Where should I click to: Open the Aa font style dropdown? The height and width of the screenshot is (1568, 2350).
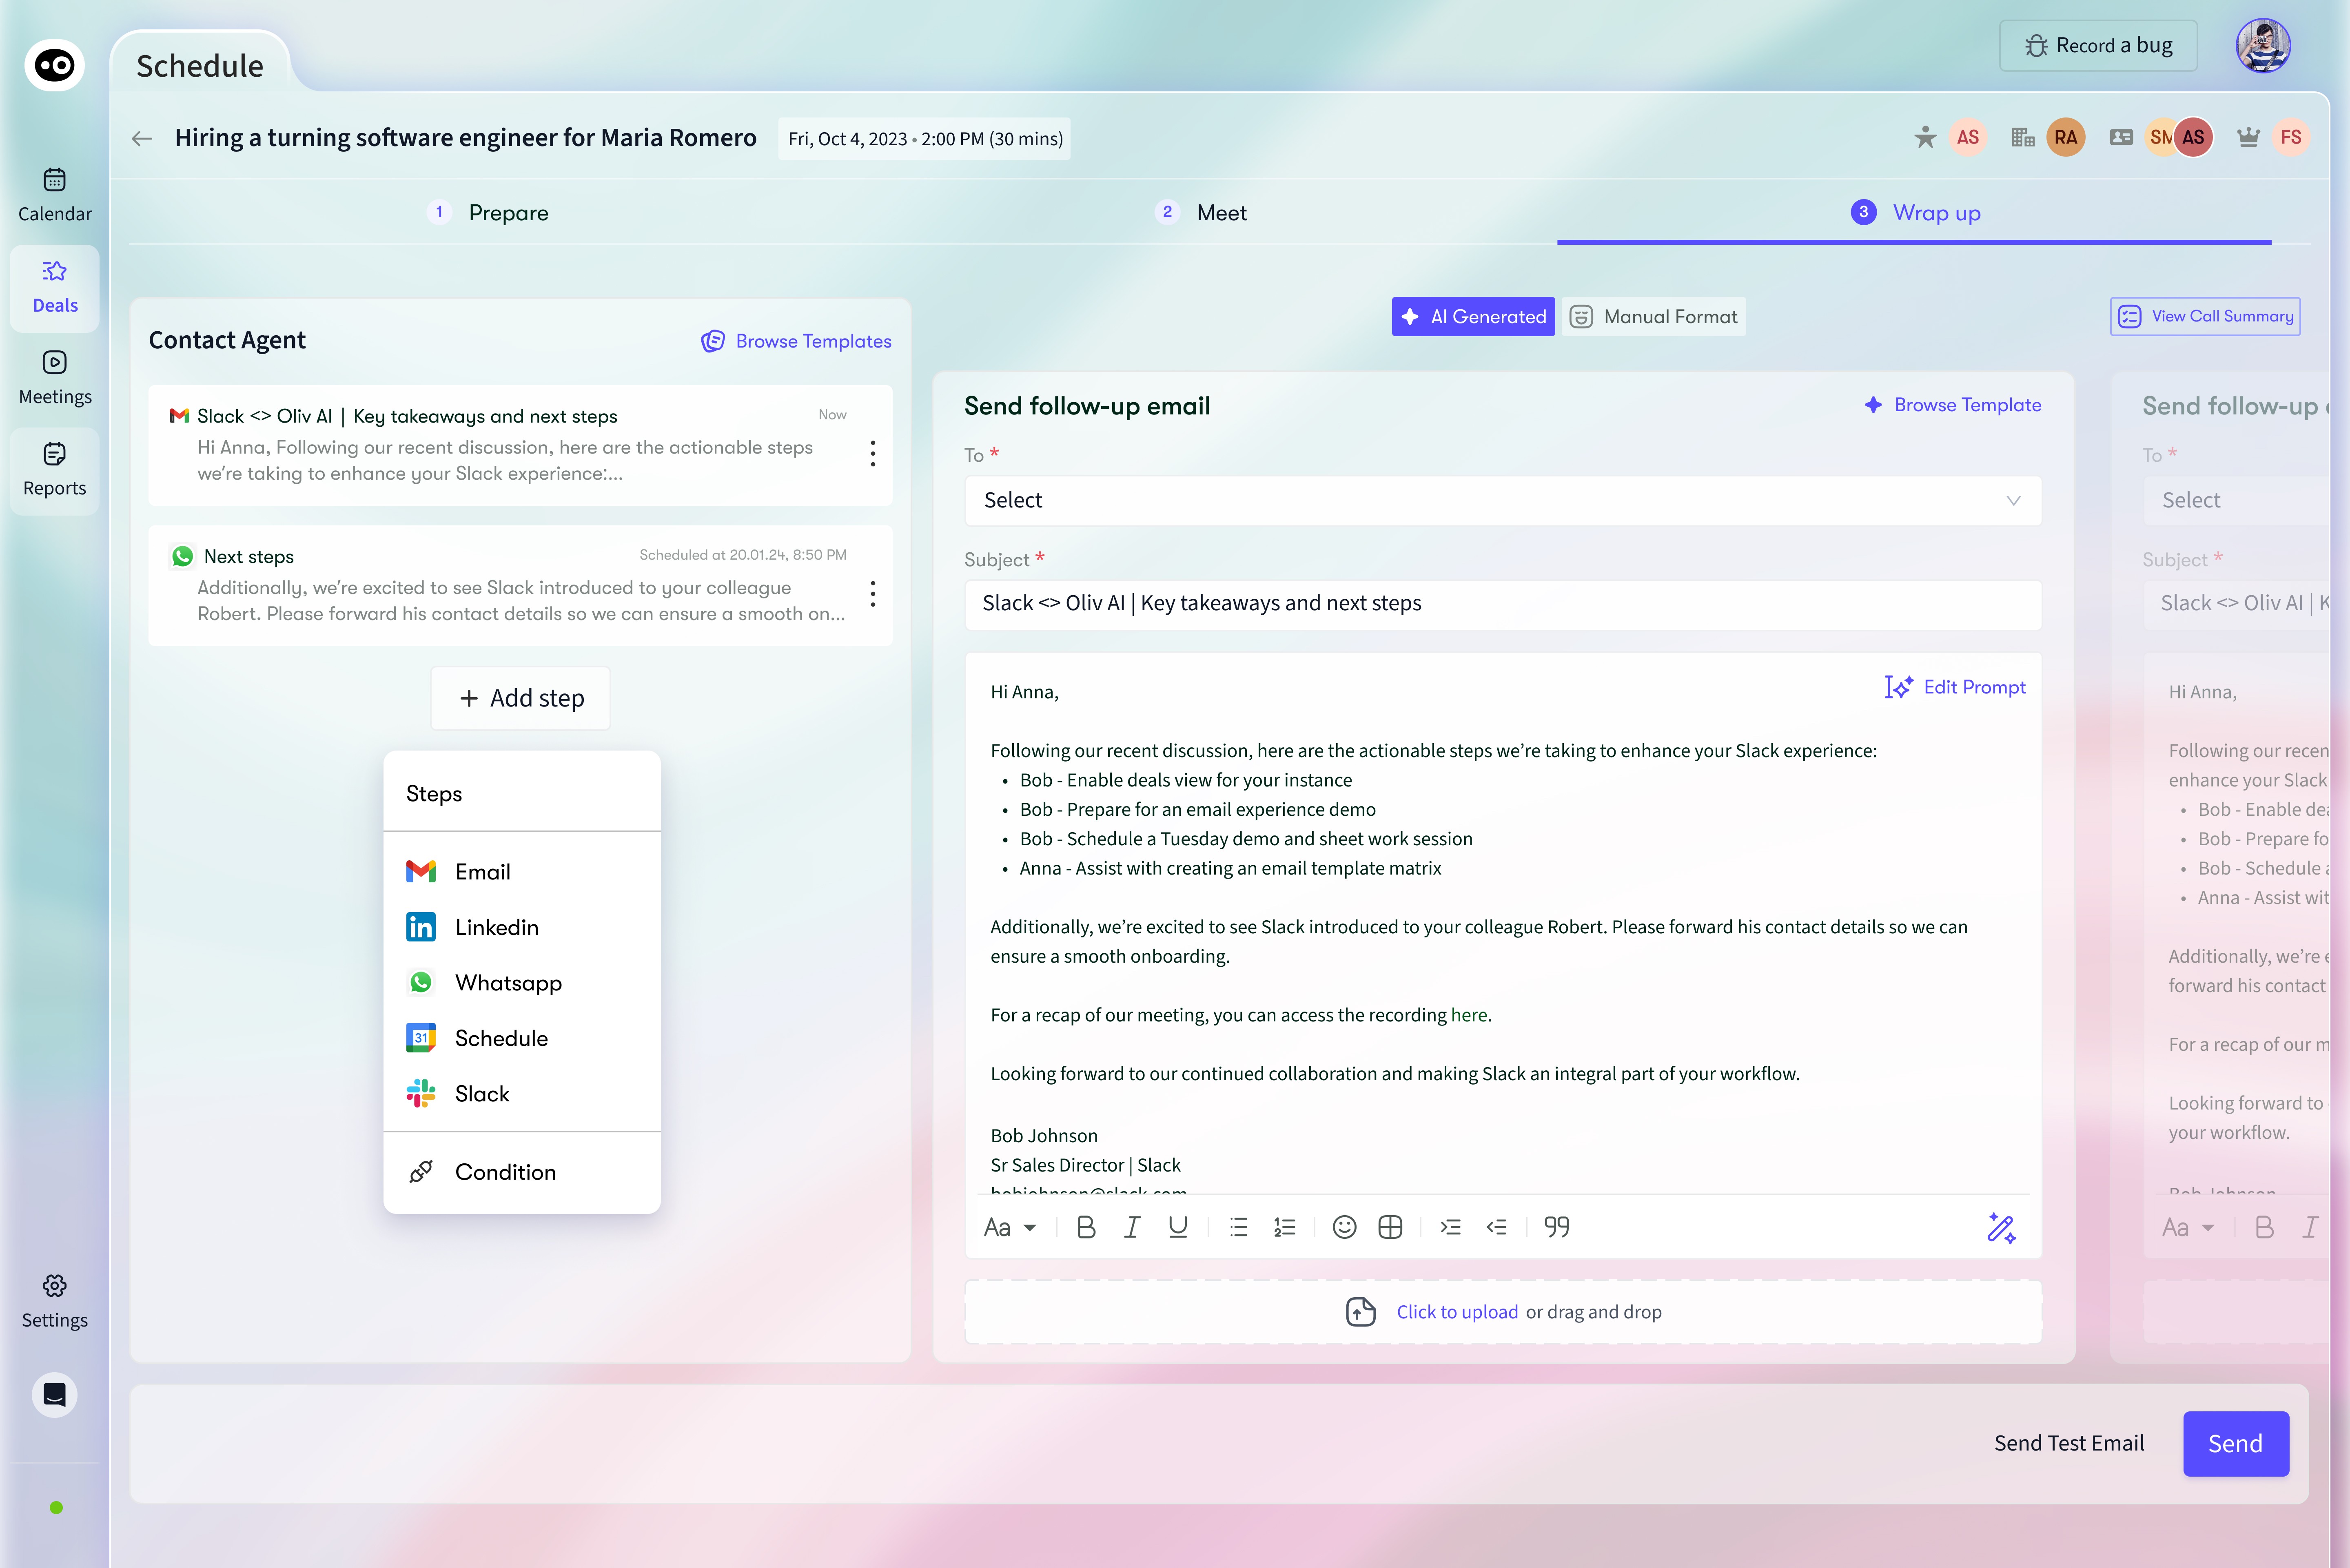(1010, 1227)
